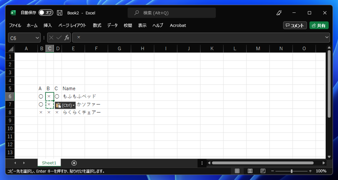Open the 挿入 ribbon tab
Screen dimensions: 338x180
click(x=48, y=25)
